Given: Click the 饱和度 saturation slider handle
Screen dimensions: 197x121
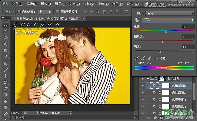Looking at the screenshot, I should click(x=162, y=42).
